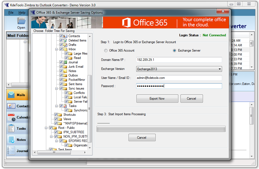Image resolution: width=259 pixels, height=169 pixels.
Task: Select the Mails envelope icon in sidebar
Action: (x=11, y=95)
